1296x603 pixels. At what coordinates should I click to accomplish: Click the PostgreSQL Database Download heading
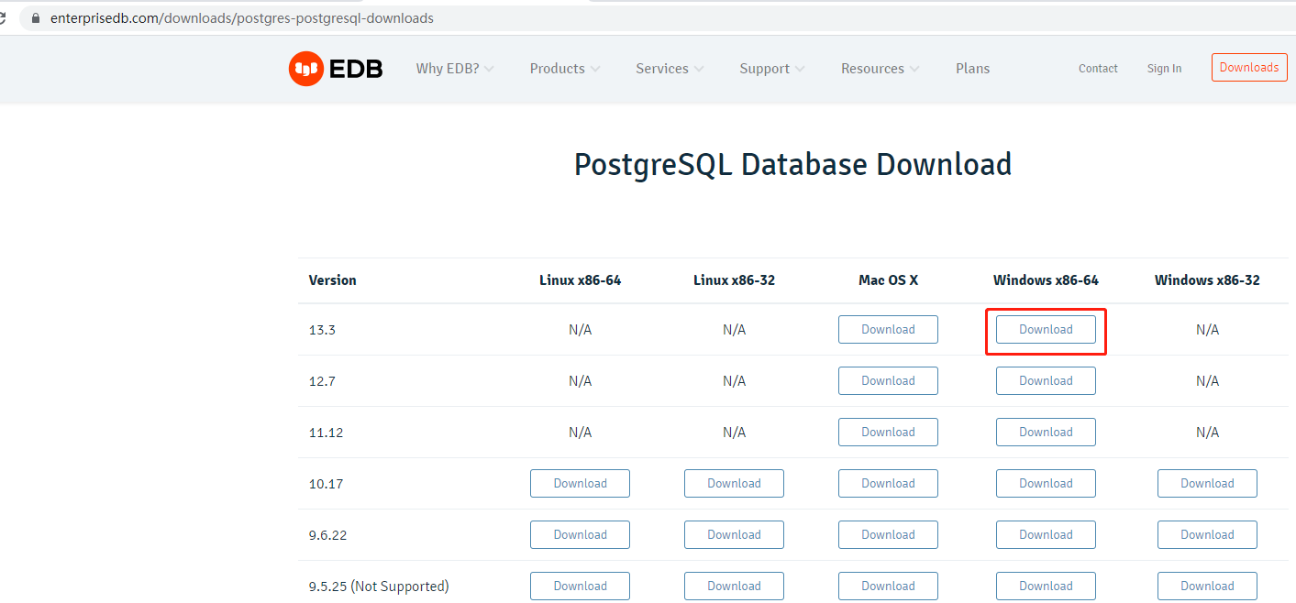[x=792, y=165]
